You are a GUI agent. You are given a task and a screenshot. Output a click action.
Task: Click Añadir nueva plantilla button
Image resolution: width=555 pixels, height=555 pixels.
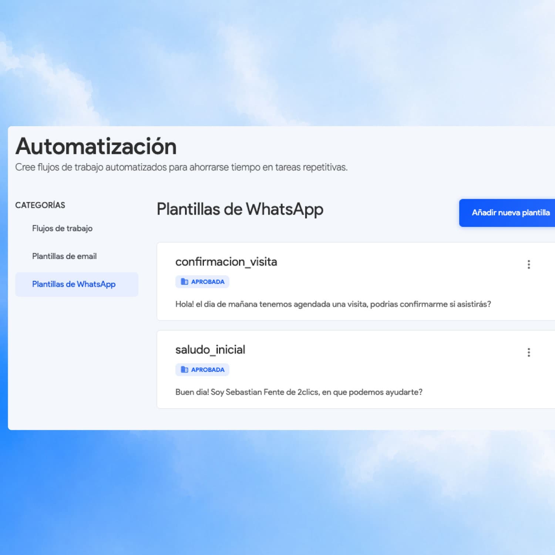(507, 213)
